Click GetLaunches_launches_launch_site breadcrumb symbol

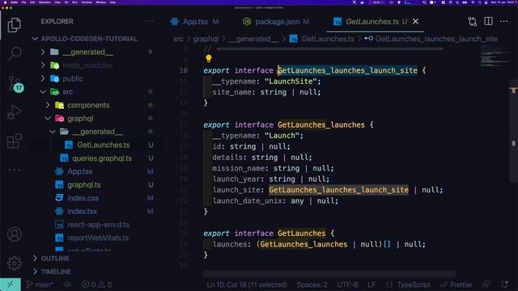[436, 39]
